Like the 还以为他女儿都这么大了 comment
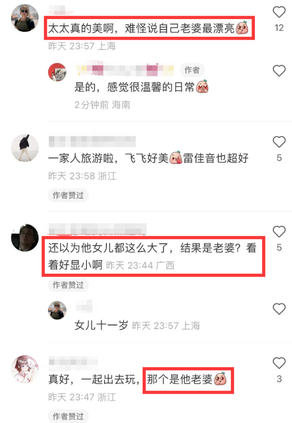Viewport: 292px width, 423px height. tap(279, 231)
